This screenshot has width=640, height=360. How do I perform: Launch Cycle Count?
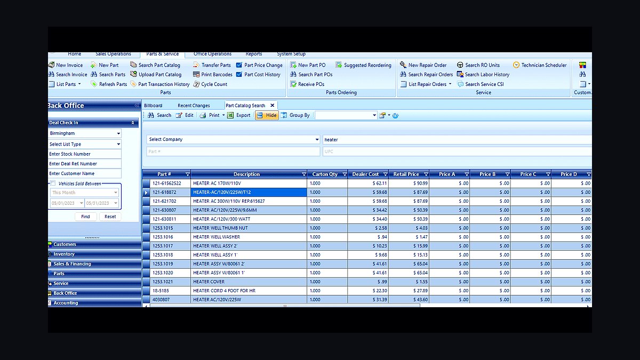tap(210, 84)
